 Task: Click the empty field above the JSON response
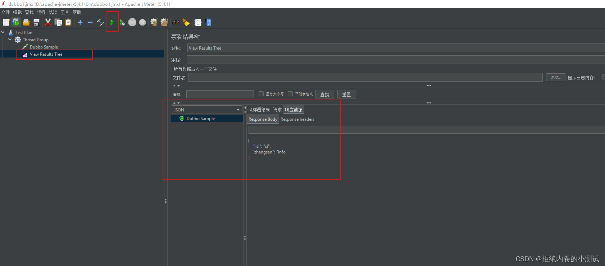point(427,130)
